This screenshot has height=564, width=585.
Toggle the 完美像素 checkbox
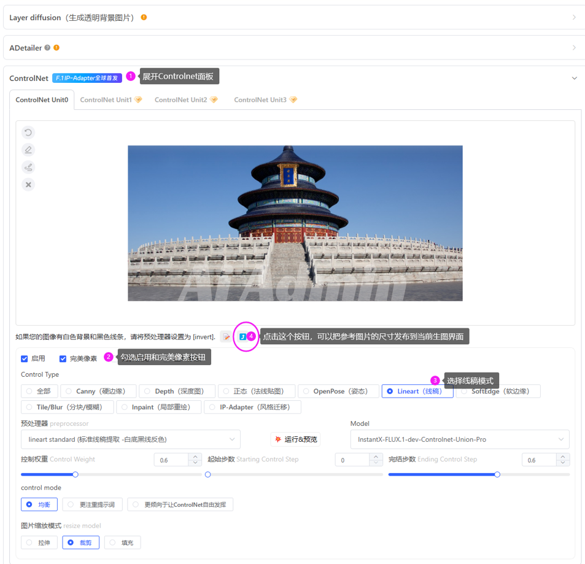pyautogui.click(x=63, y=358)
